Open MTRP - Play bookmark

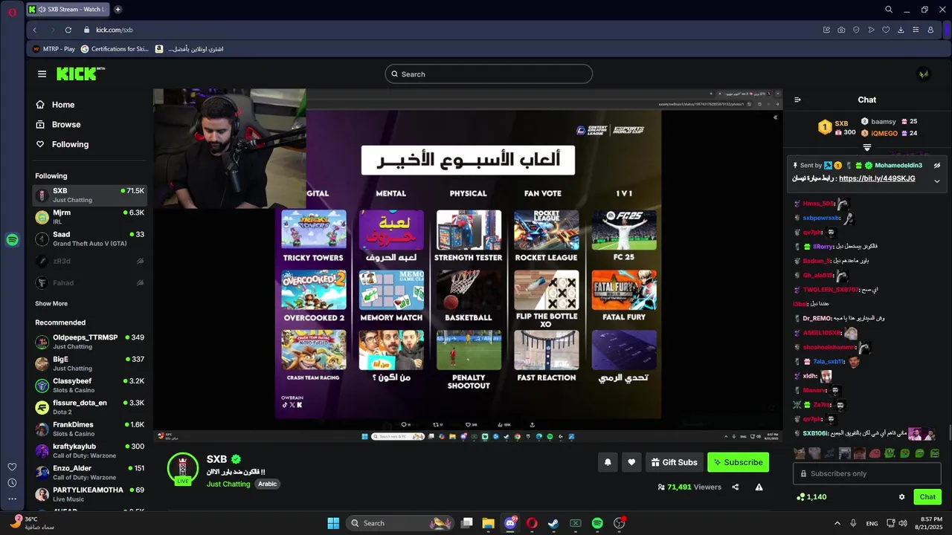point(54,49)
